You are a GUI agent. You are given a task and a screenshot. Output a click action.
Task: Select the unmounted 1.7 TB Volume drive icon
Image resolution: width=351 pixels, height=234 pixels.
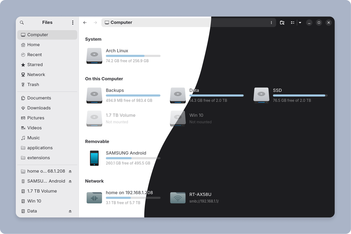click(94, 119)
